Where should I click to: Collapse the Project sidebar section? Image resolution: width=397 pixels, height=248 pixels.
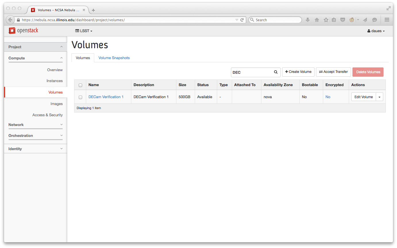35,47
